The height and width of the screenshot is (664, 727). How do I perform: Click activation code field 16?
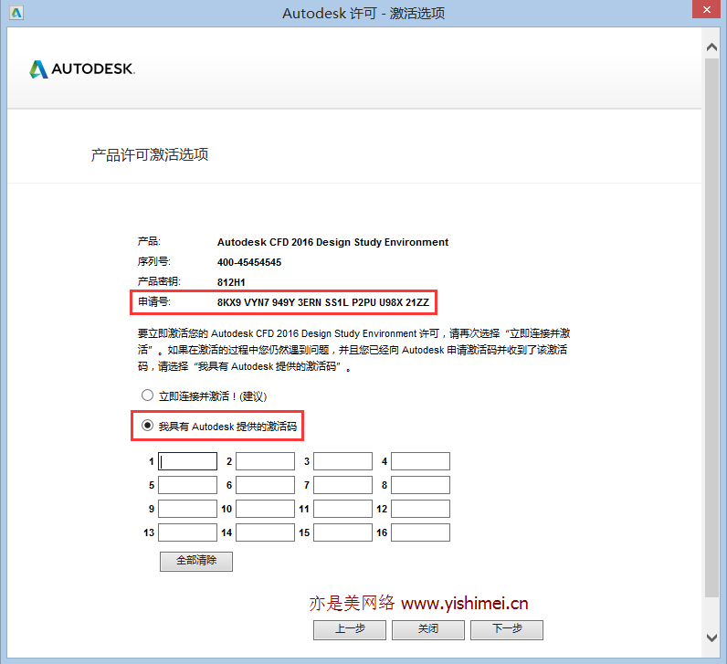pyautogui.click(x=420, y=532)
